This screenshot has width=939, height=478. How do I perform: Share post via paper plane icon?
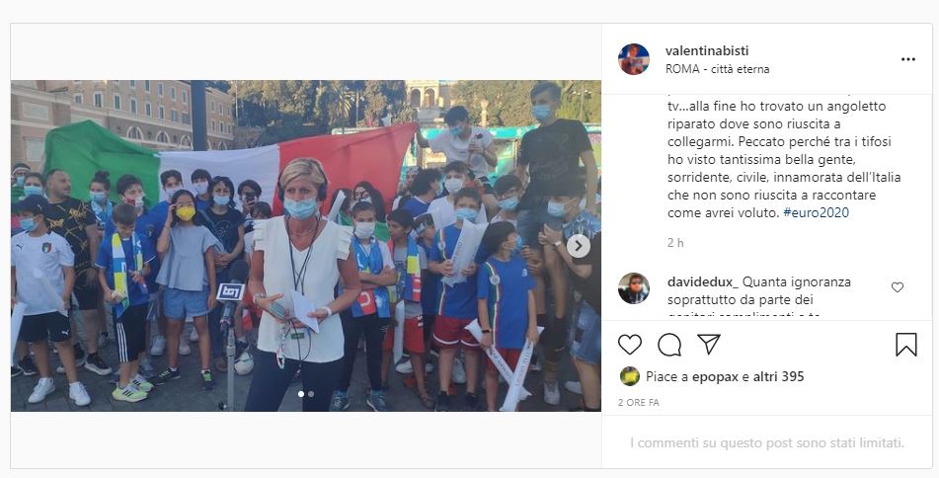708,345
